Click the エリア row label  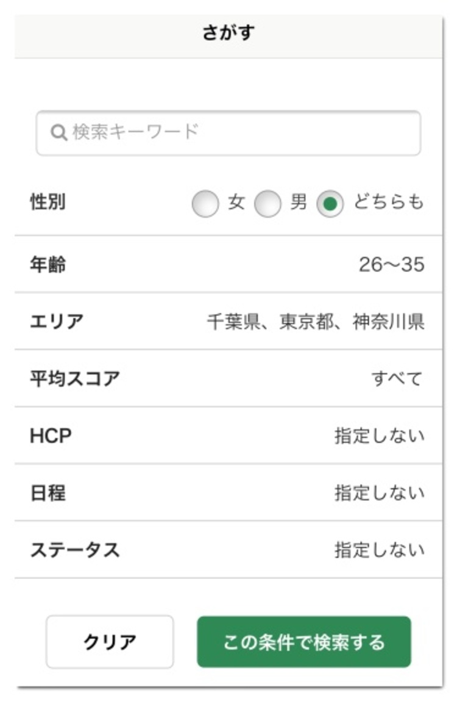[x=57, y=322]
